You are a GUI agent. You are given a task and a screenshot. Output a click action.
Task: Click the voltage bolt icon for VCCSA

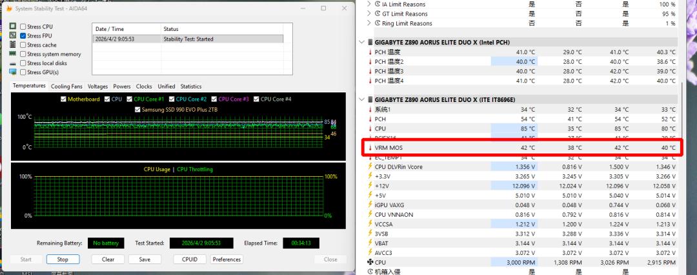370,224
